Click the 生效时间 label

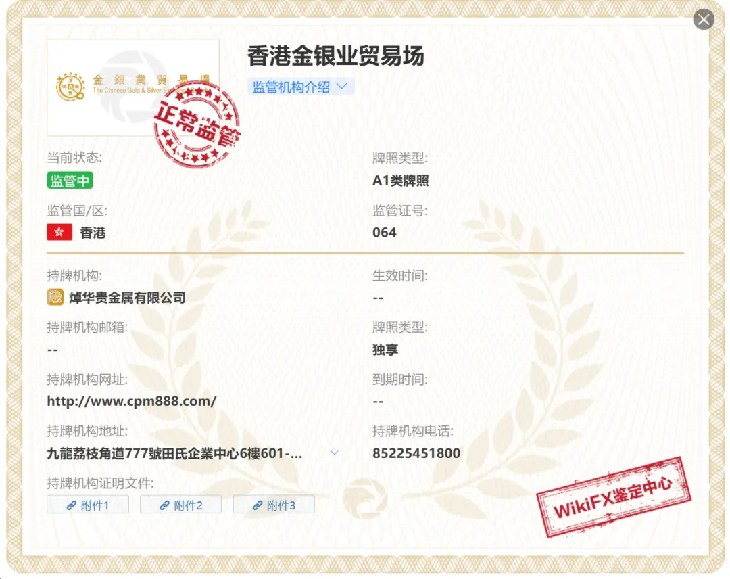point(400,276)
